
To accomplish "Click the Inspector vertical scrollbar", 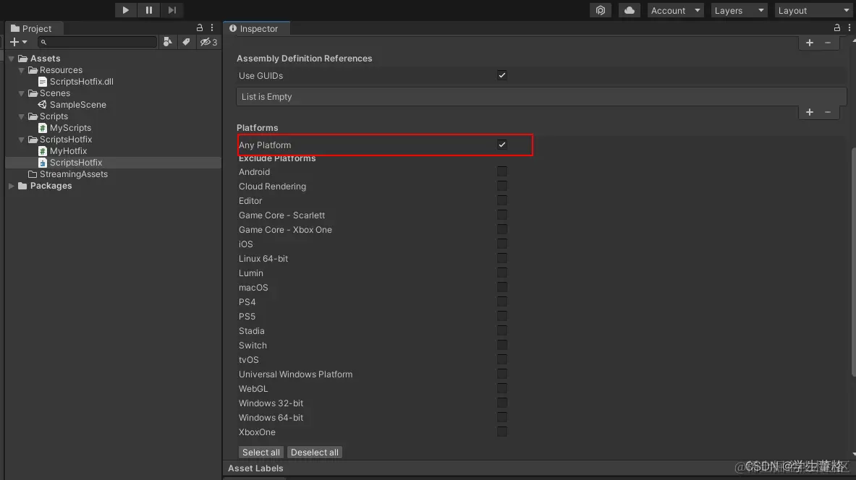I will (853, 262).
